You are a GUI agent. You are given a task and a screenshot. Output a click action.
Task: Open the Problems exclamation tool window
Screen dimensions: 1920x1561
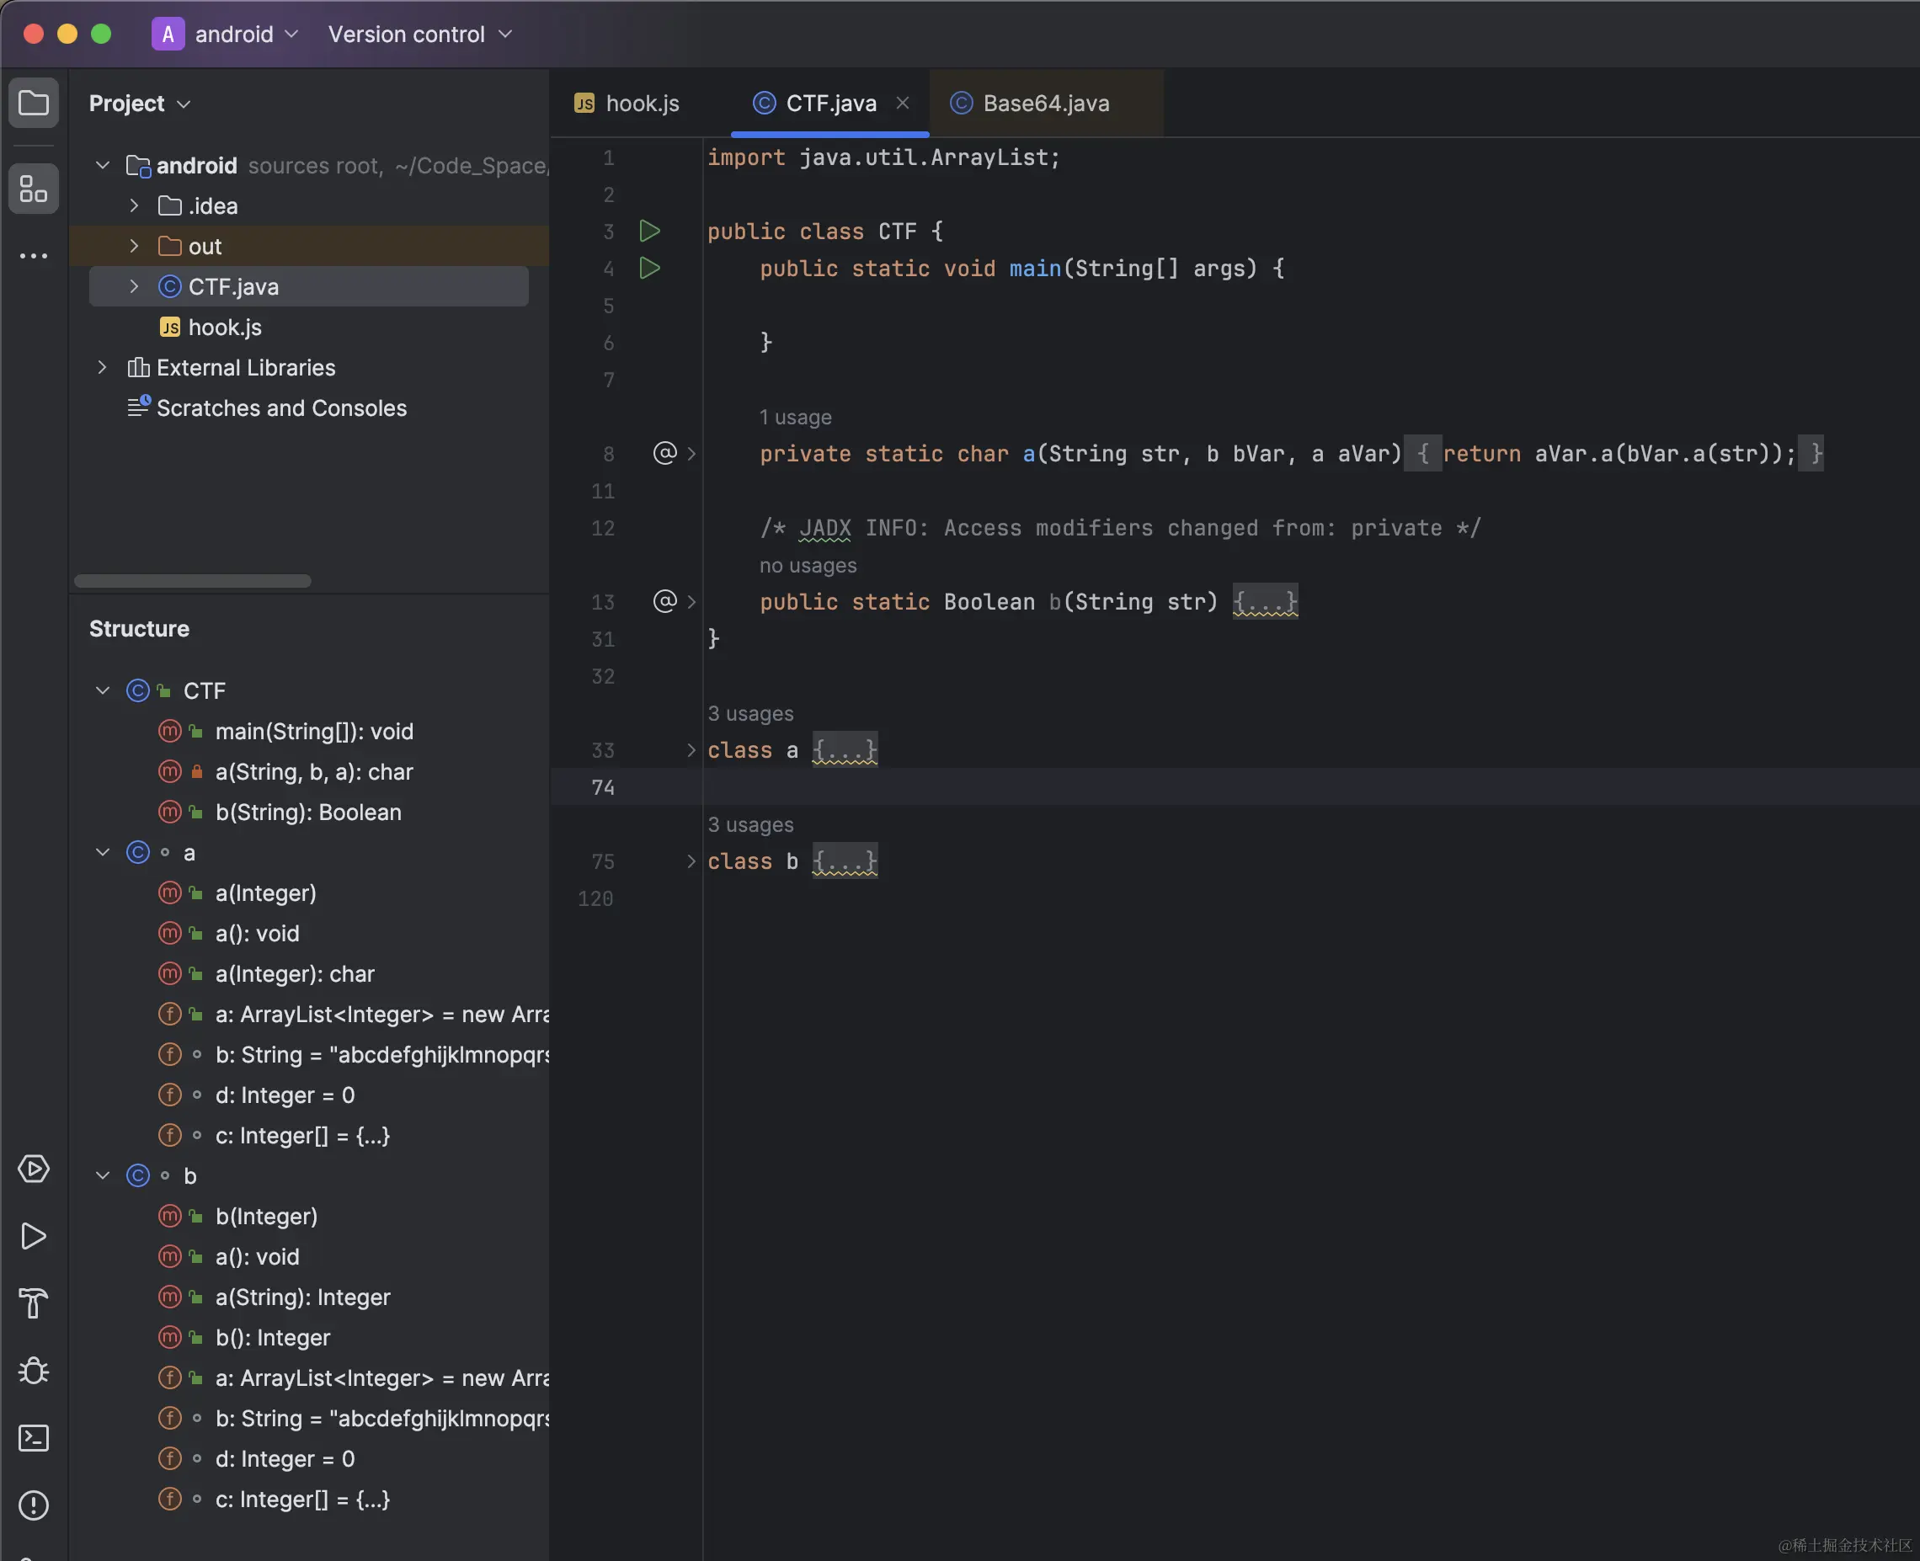click(34, 1505)
